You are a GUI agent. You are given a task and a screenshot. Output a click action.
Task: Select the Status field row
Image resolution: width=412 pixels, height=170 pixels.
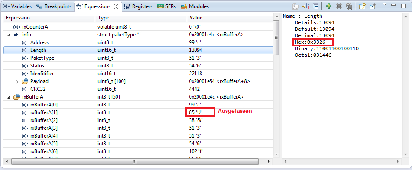tap(138, 66)
